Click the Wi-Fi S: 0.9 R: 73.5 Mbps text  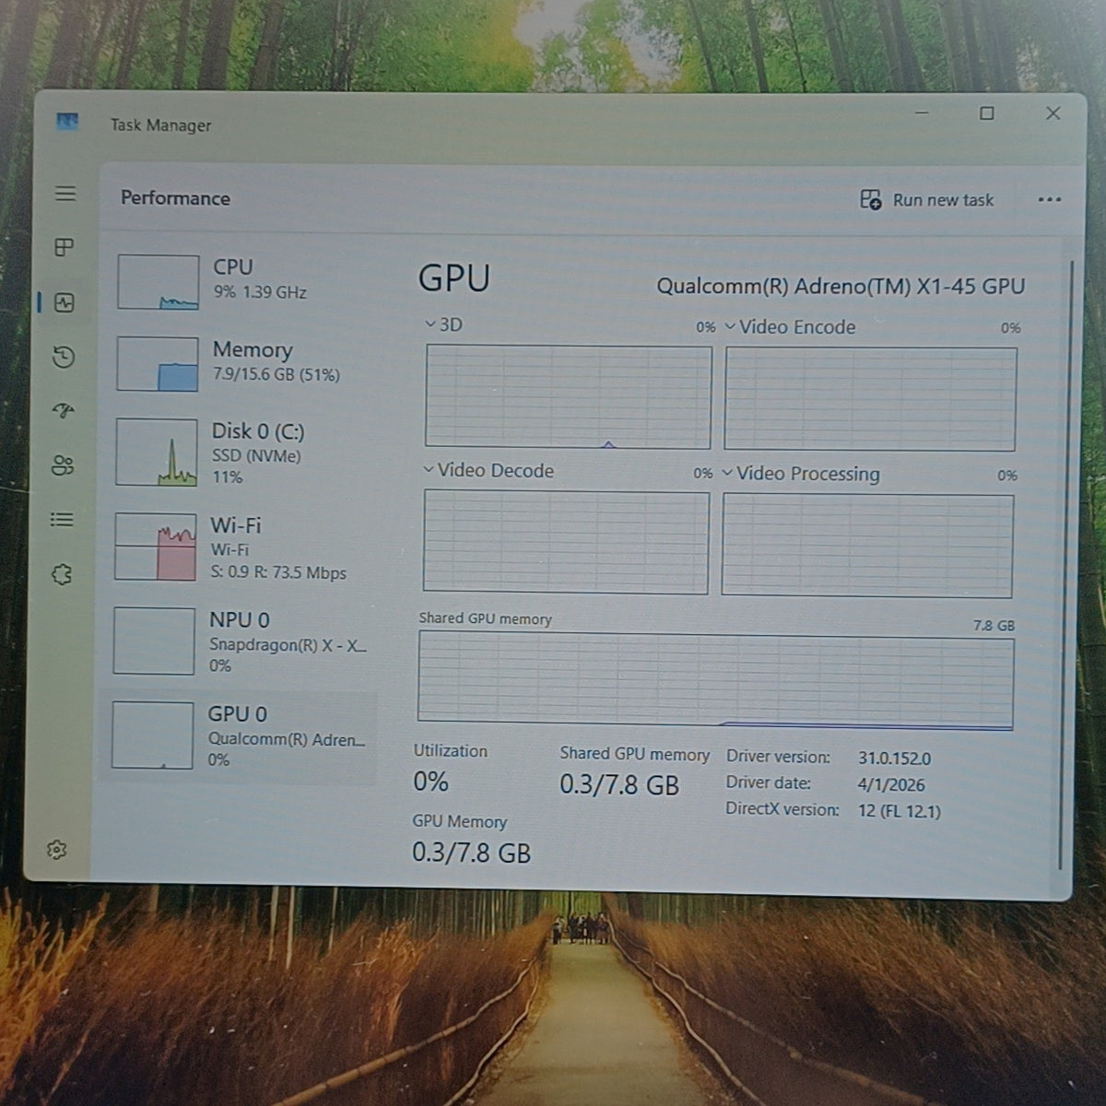[278, 572]
